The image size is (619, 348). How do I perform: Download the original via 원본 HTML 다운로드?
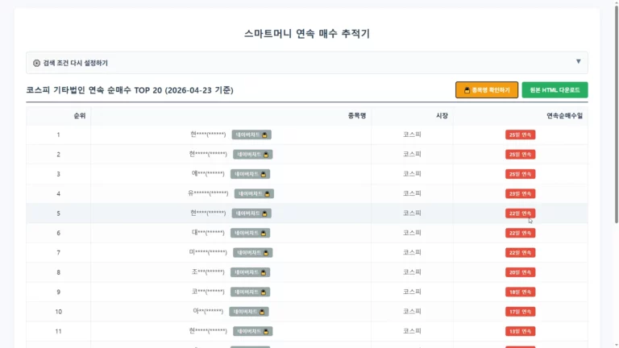pyautogui.click(x=555, y=90)
